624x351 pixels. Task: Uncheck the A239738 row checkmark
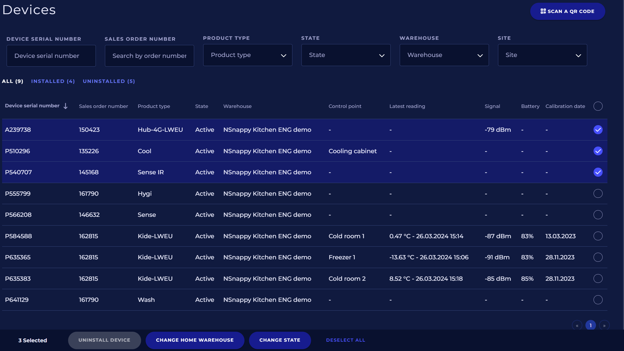point(598,130)
